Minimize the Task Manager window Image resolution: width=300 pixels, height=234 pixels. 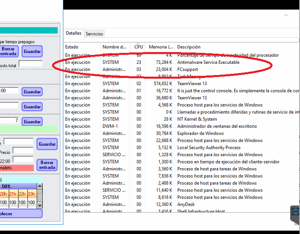coord(286,15)
